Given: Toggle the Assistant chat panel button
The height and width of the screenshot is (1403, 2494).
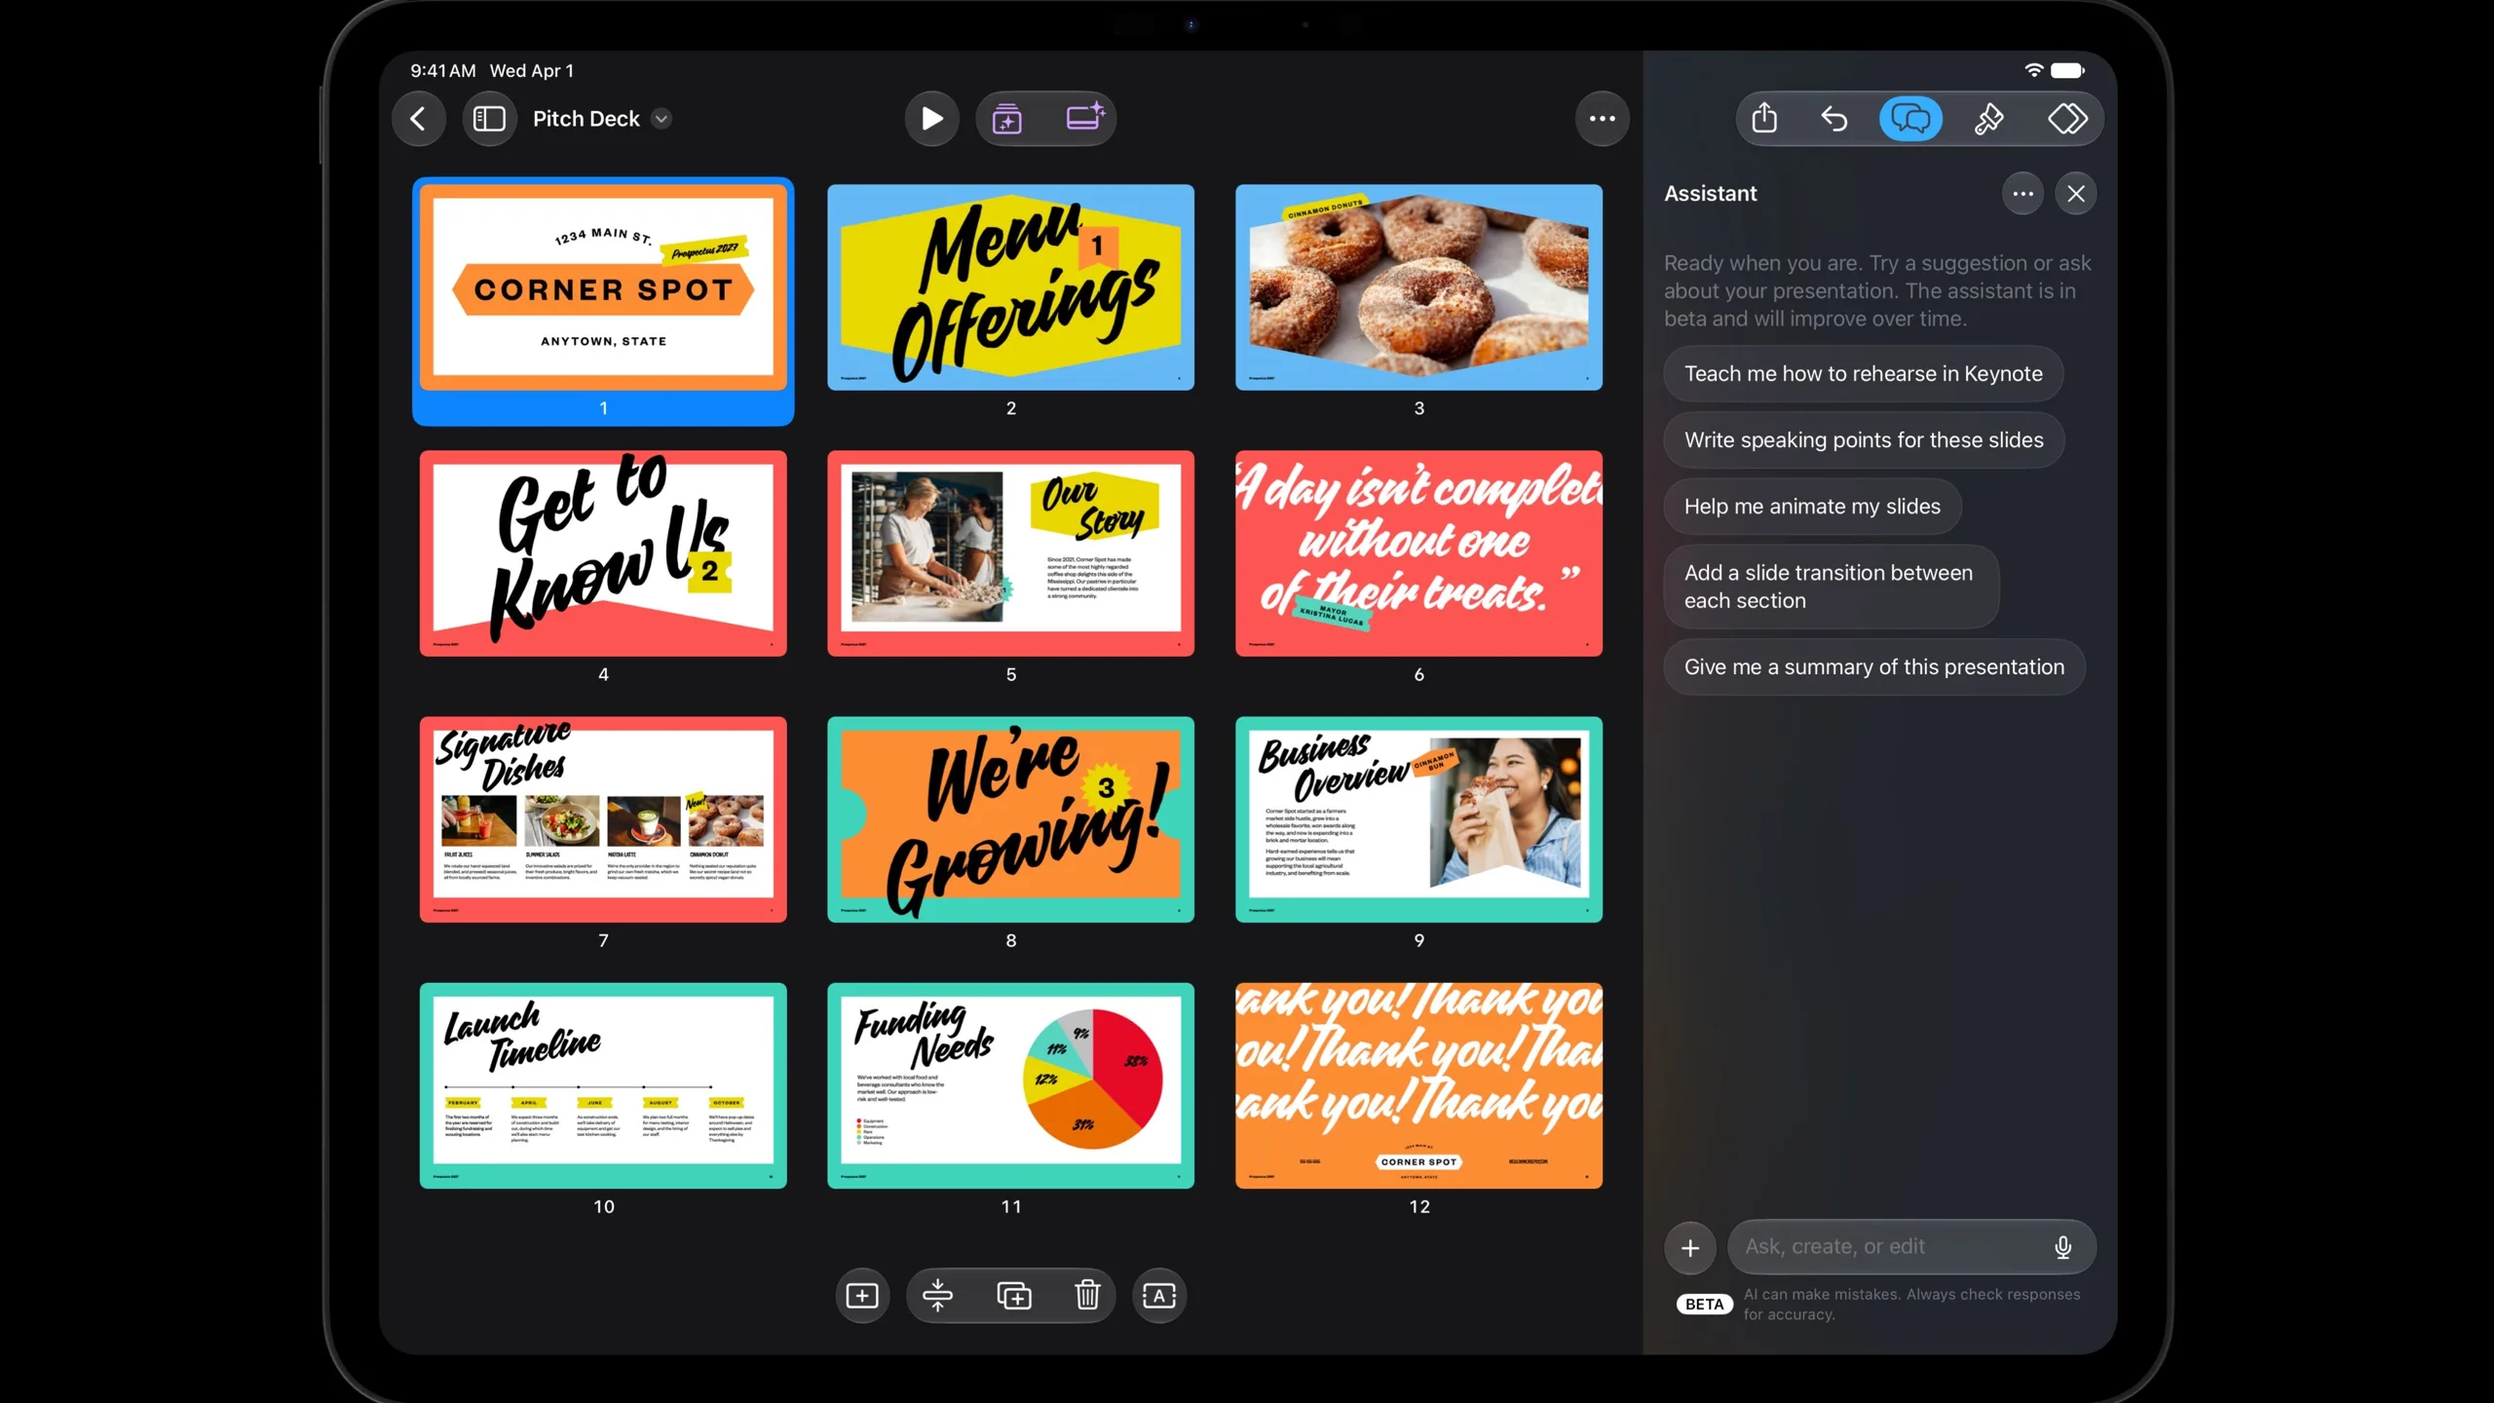Looking at the screenshot, I should click(x=1910, y=119).
